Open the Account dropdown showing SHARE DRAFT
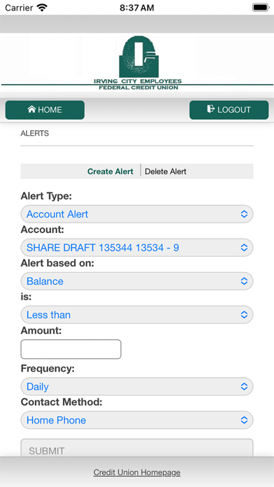 pyautogui.click(x=137, y=248)
